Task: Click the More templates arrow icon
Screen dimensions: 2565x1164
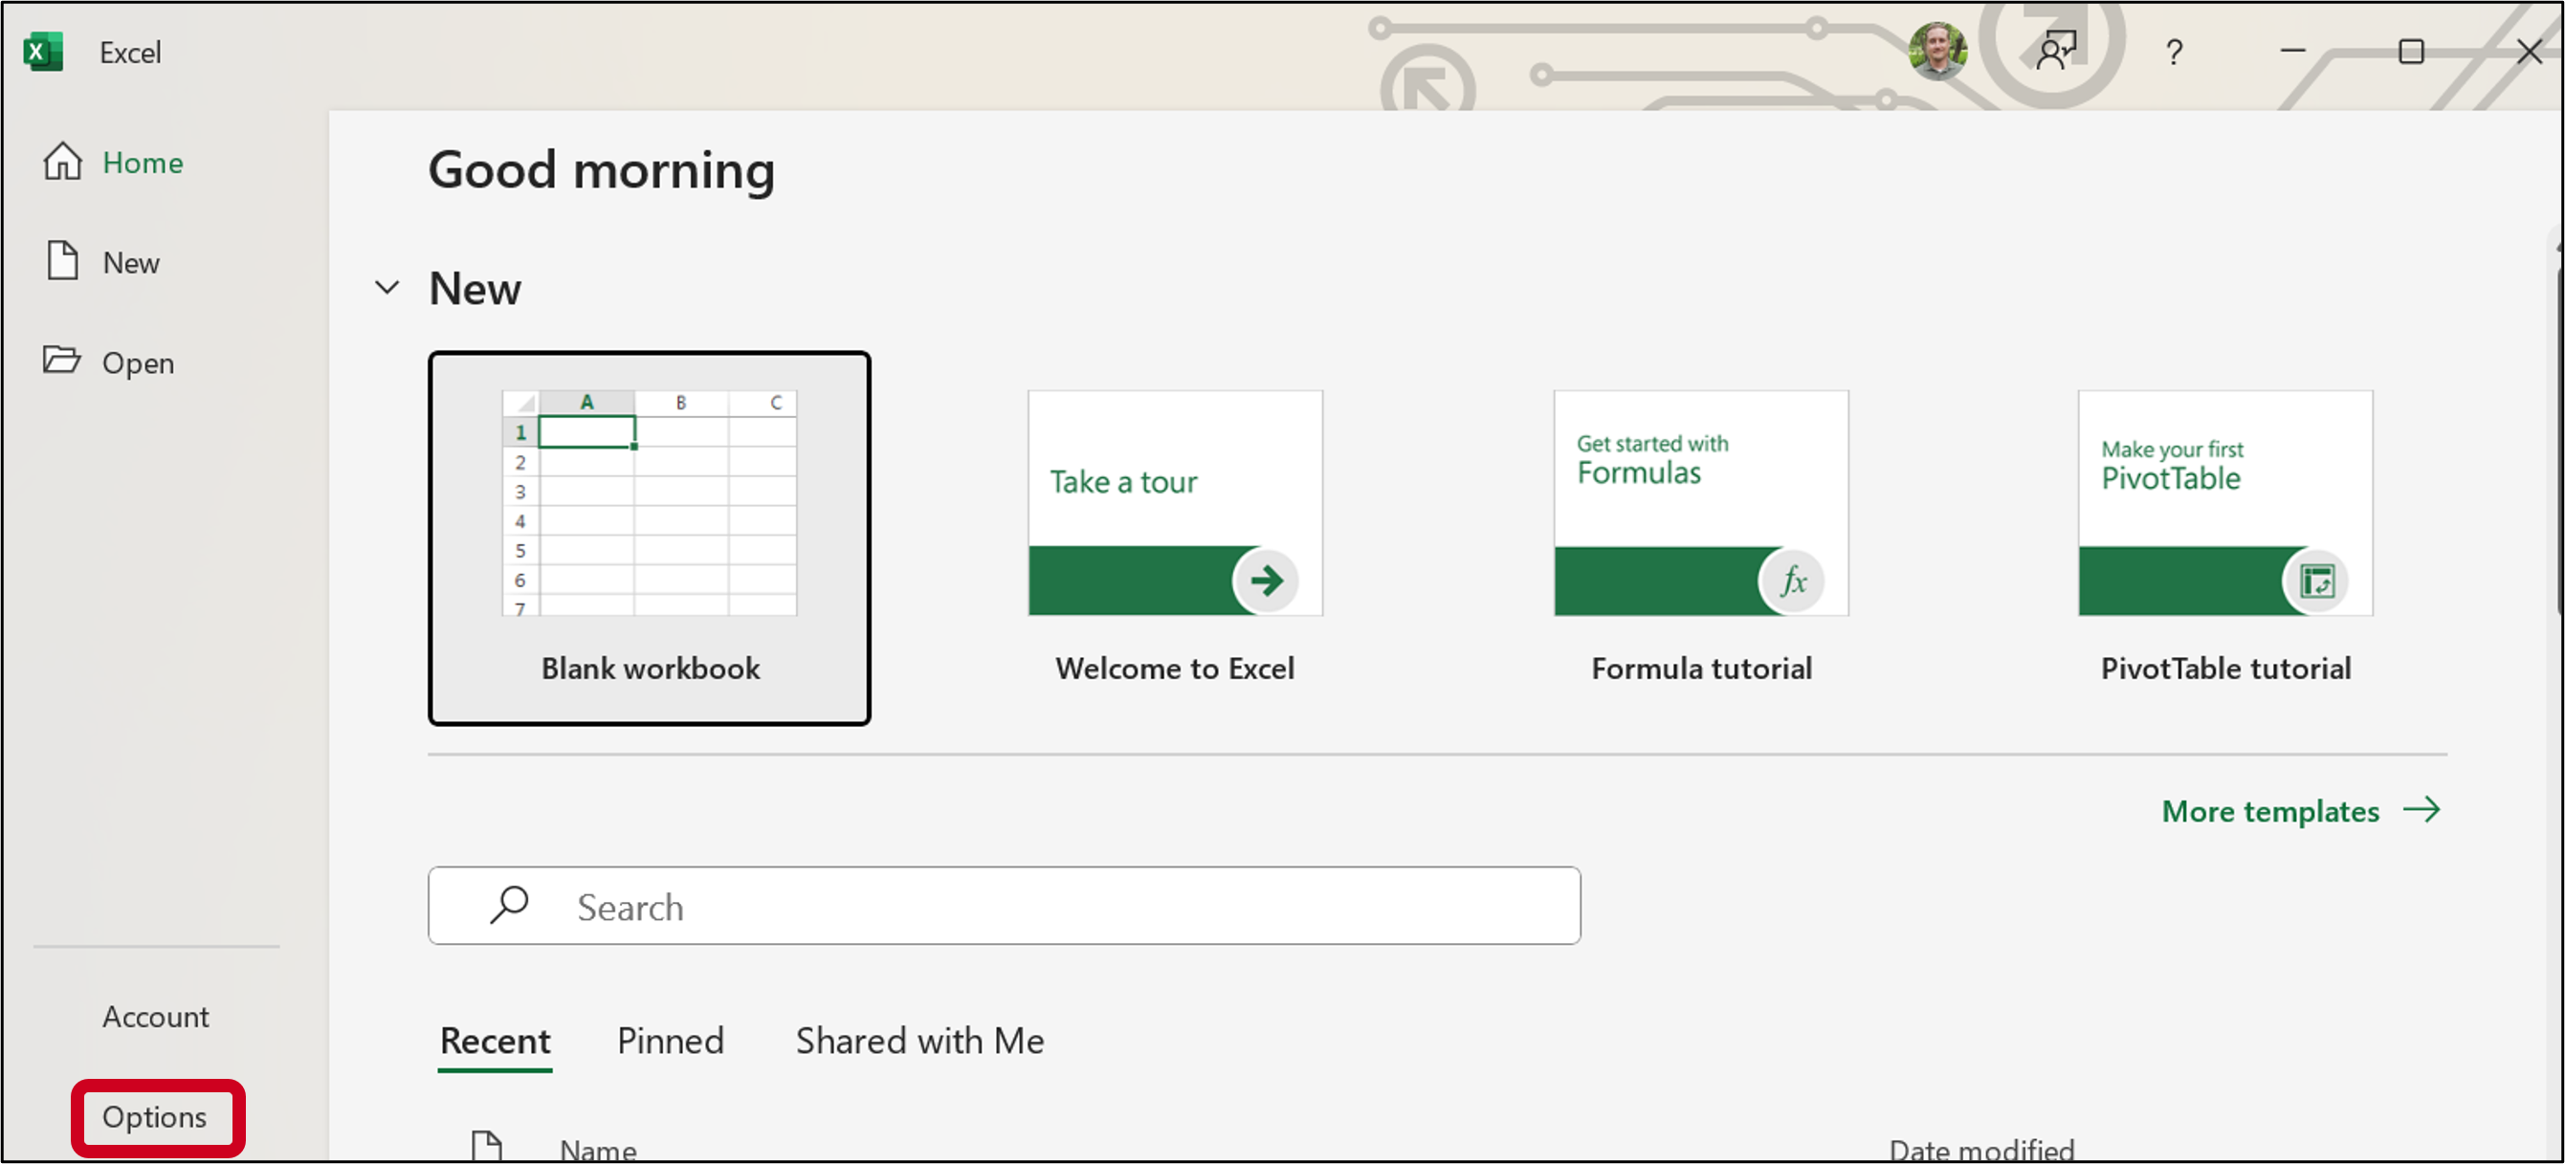Action: coord(2421,809)
